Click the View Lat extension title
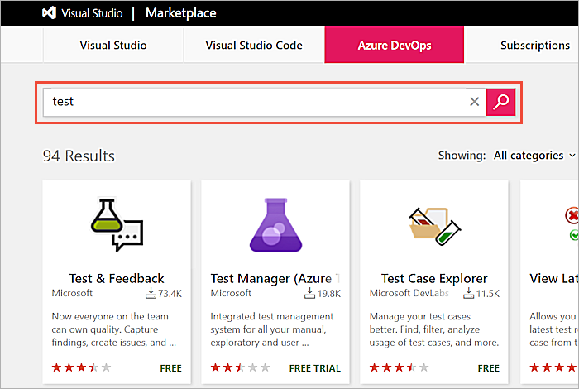Image resolution: width=579 pixels, height=389 pixels. [x=554, y=279]
